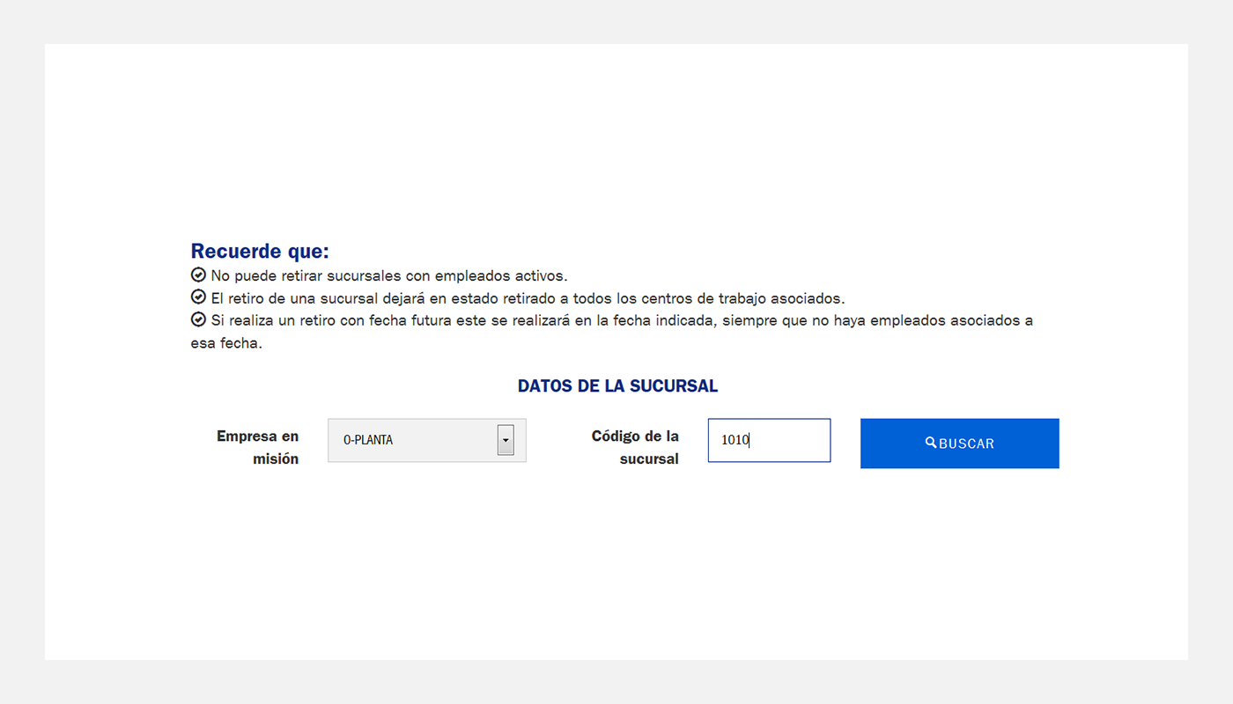Click the BUSCAR button
The image size is (1233, 704).
tap(959, 444)
